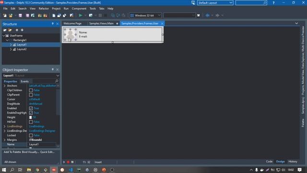Open the Component menu

79,9
